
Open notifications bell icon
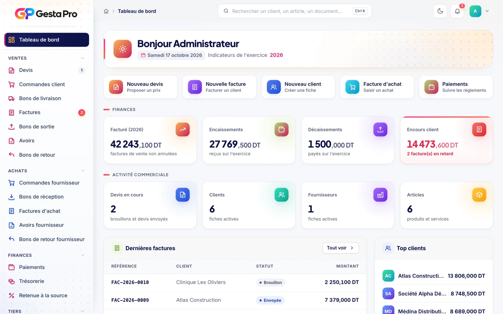coord(457,11)
